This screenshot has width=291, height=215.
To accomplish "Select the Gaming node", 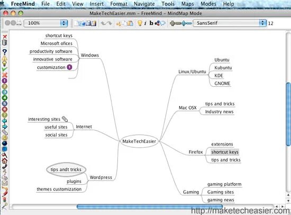I will [x=191, y=192].
